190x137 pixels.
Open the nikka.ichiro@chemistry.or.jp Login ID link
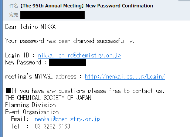pos(79,56)
